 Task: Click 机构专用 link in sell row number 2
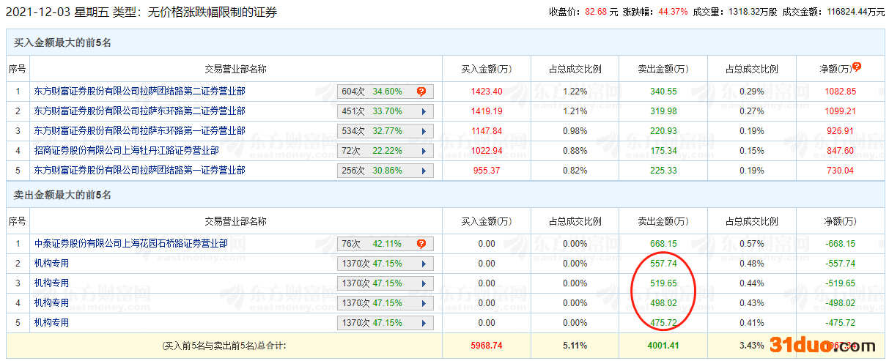tap(51, 264)
